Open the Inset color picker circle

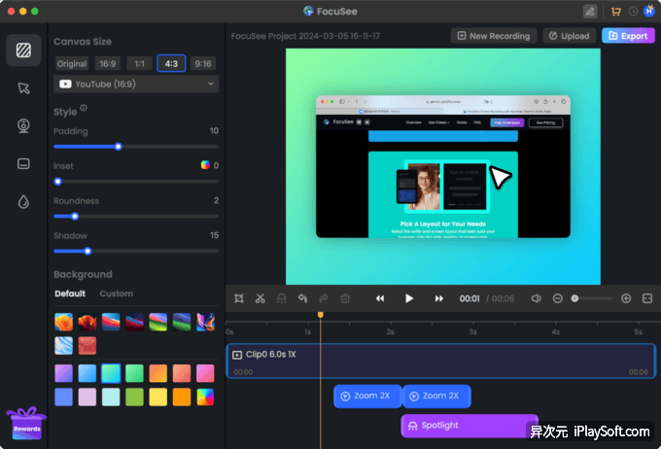[x=205, y=165]
